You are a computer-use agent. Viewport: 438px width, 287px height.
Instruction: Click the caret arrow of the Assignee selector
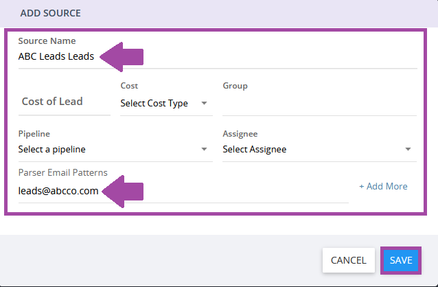(x=408, y=149)
